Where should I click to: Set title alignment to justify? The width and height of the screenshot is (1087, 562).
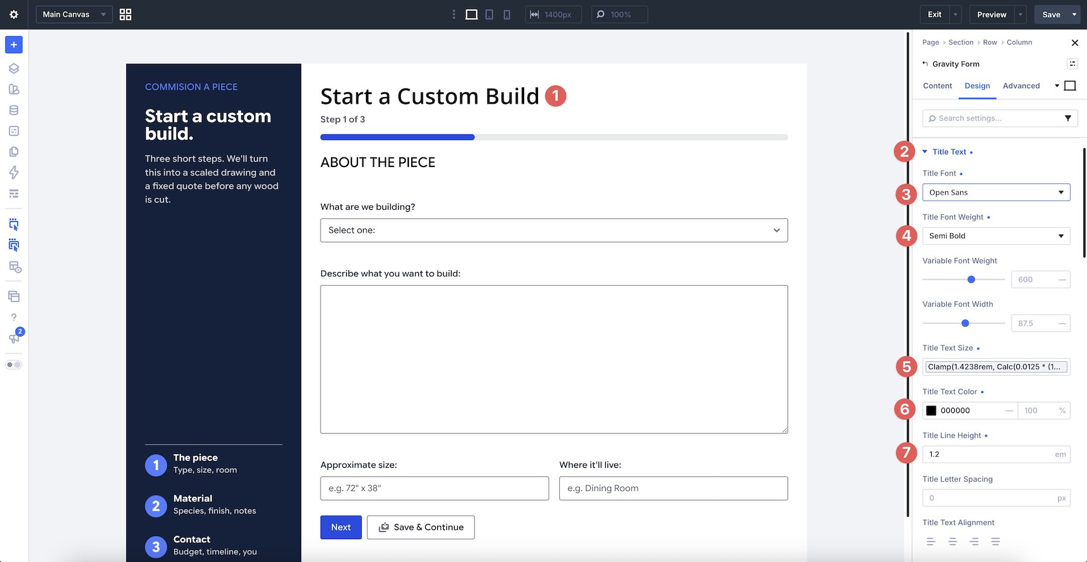(995, 541)
